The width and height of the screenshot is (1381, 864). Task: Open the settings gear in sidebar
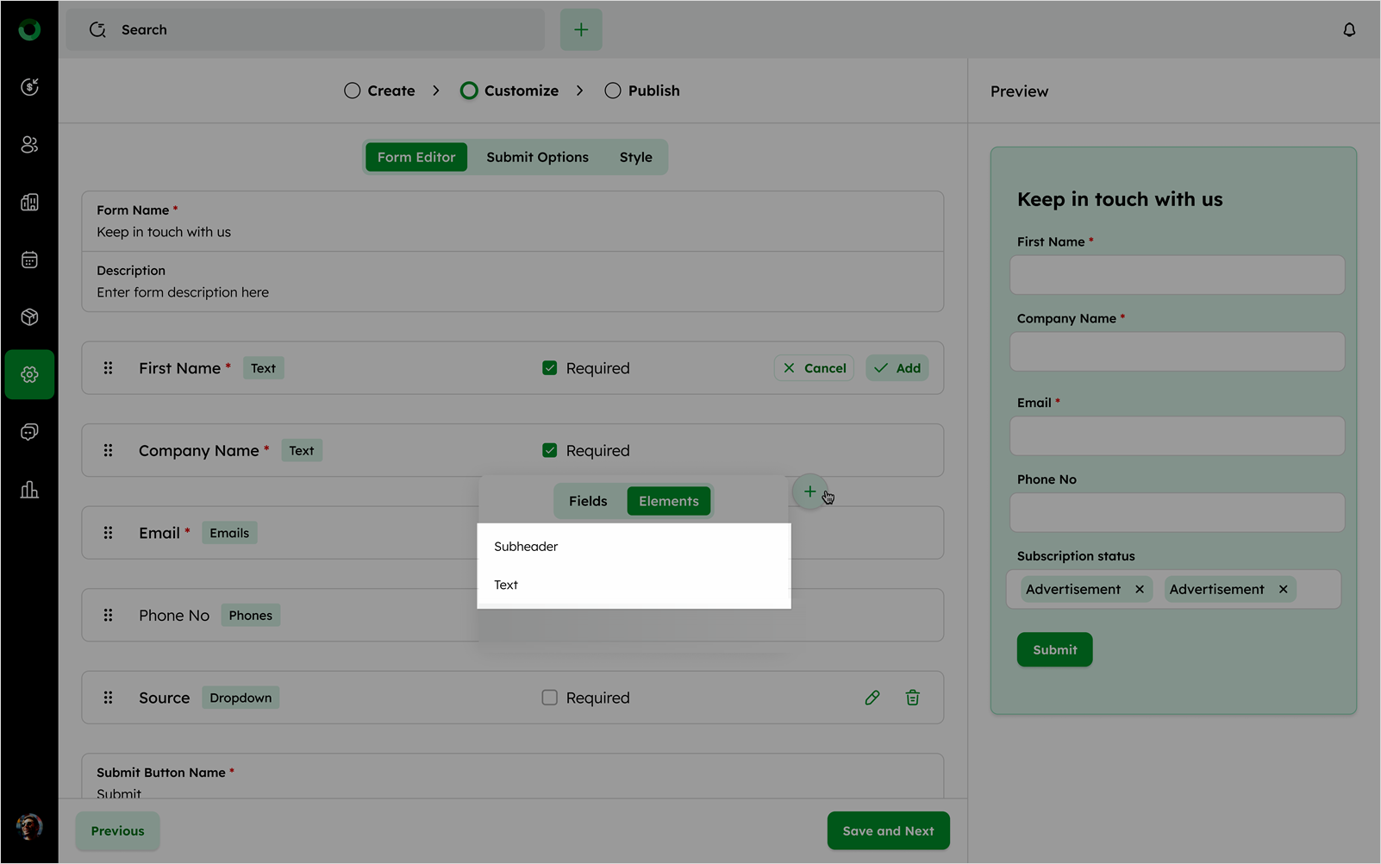tap(29, 374)
